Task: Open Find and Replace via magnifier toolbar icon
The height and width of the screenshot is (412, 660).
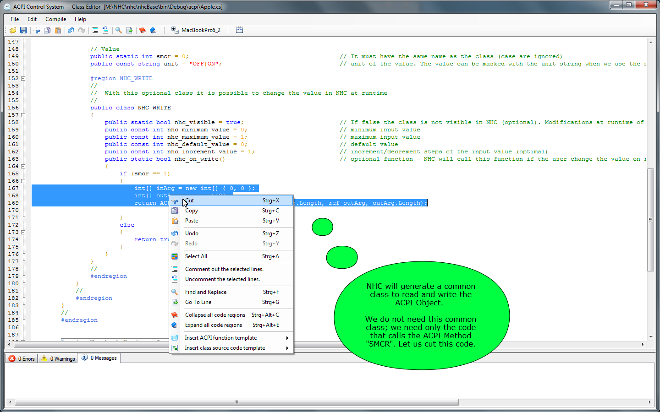Action: click(x=119, y=30)
